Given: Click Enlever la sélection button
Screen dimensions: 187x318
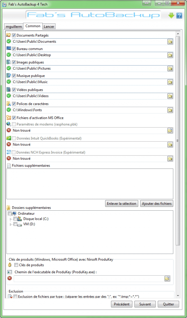Looking at the screenshot, I should [122, 203].
